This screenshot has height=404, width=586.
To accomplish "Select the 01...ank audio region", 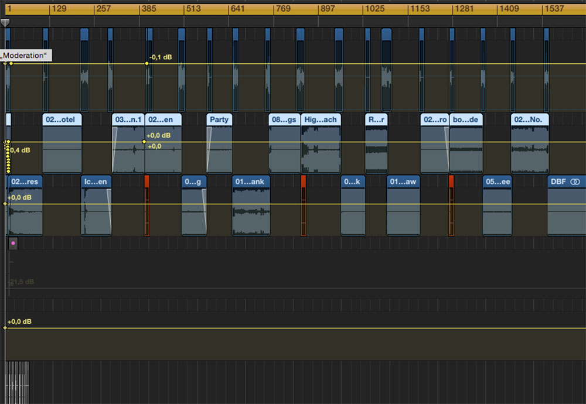I will (251, 211).
